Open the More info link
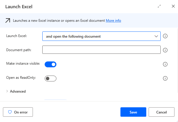This screenshot has width=178, height=122. pyautogui.click(x=113, y=21)
